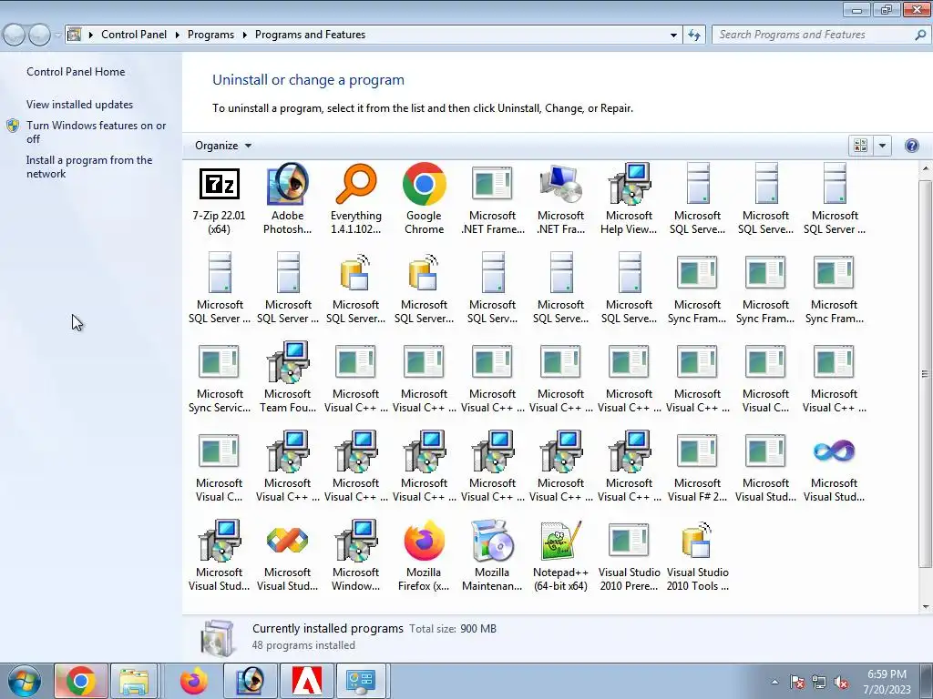Select the Everything 1.4.1.102 program icon

tap(356, 199)
